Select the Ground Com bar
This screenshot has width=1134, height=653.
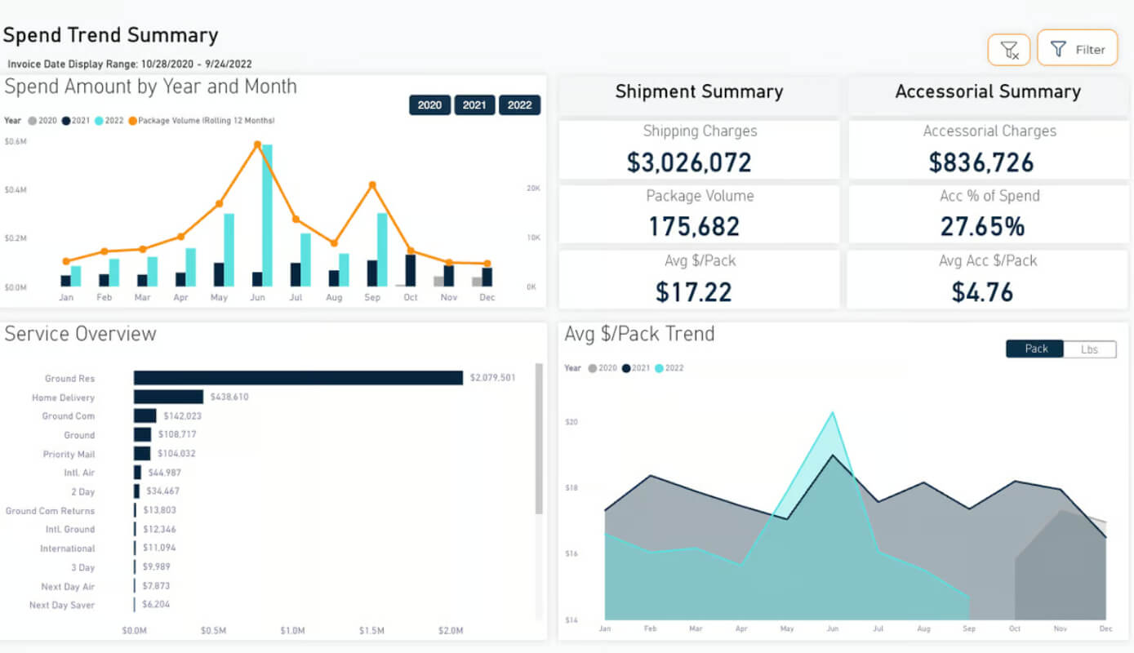point(145,415)
